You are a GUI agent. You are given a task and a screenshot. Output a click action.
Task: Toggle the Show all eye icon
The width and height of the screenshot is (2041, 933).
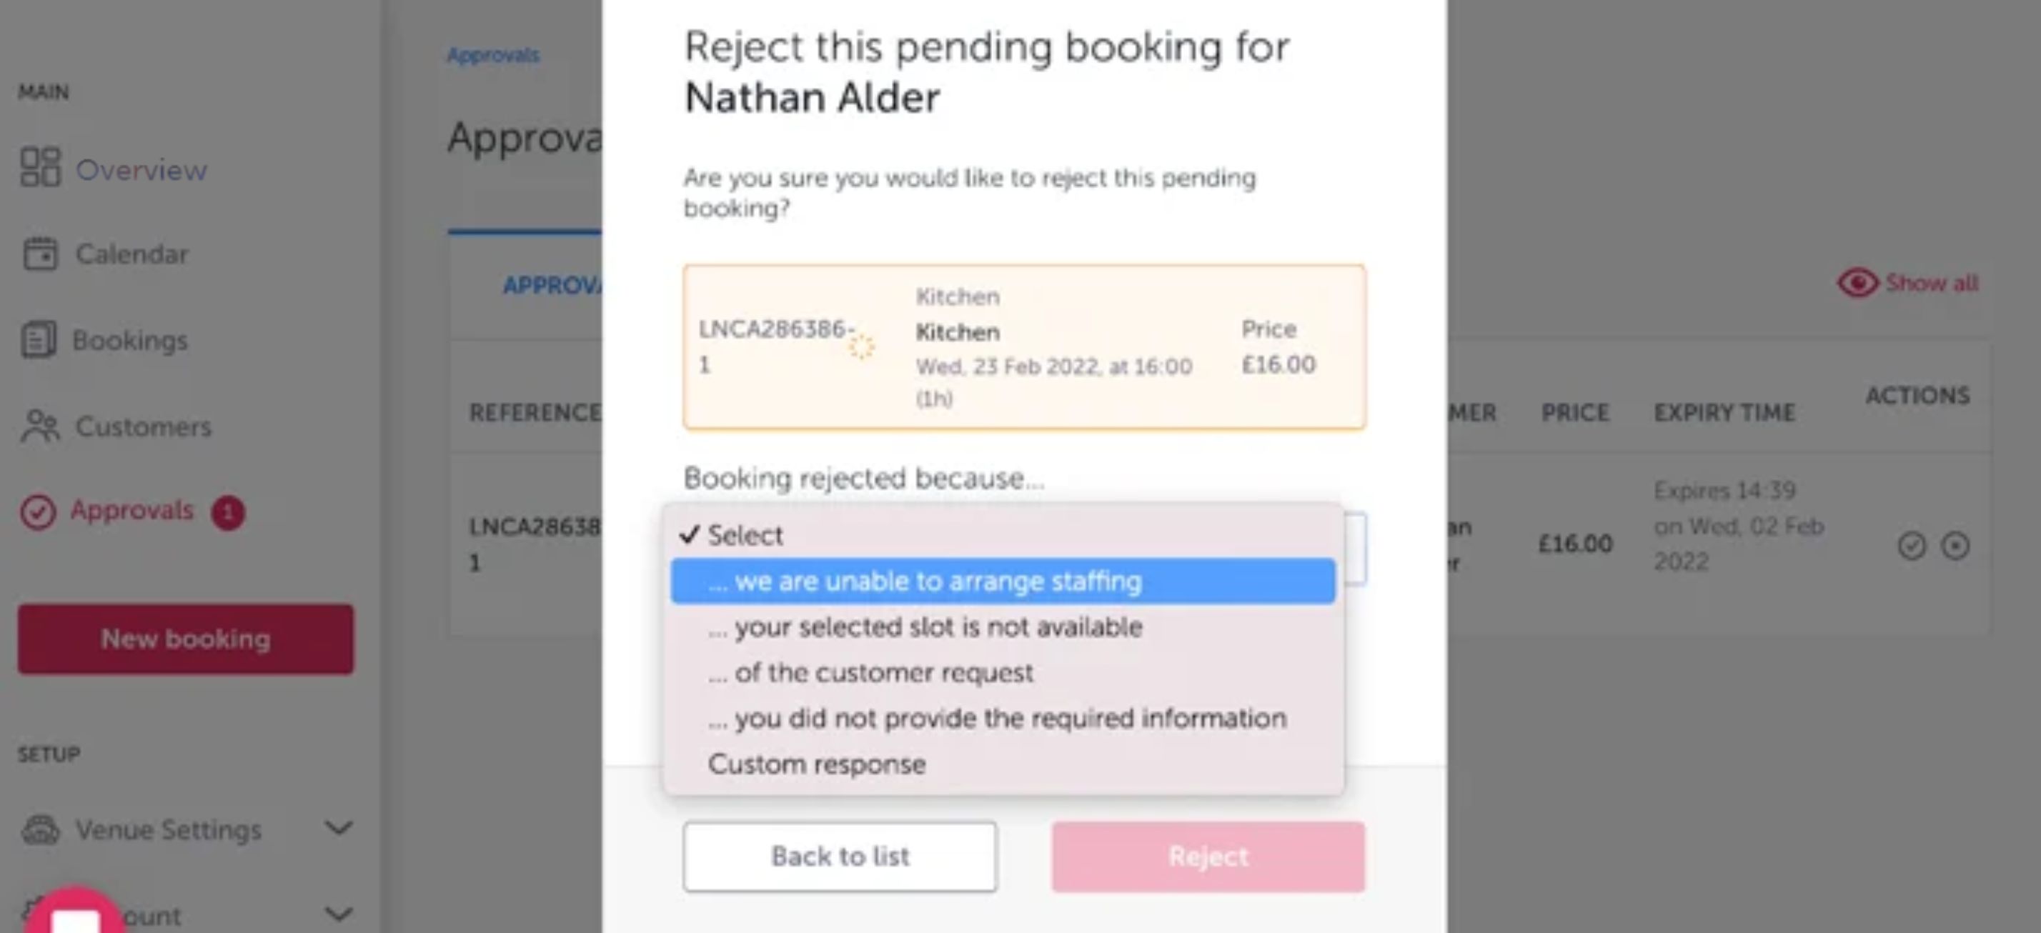[1857, 283]
